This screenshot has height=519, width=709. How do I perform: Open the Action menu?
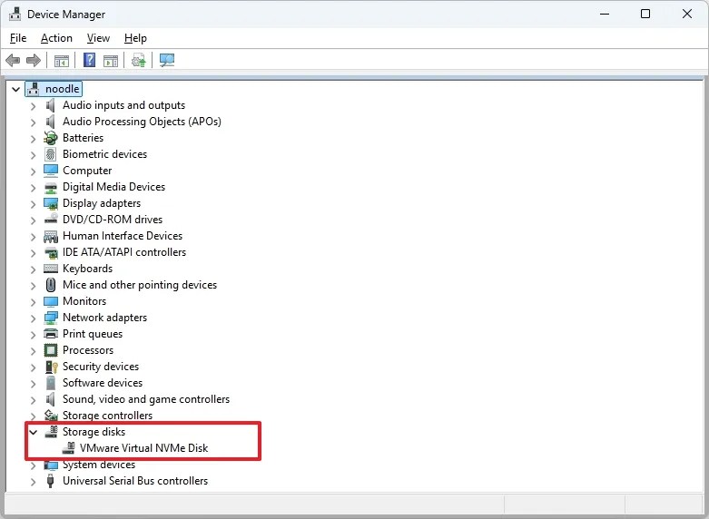(x=56, y=38)
